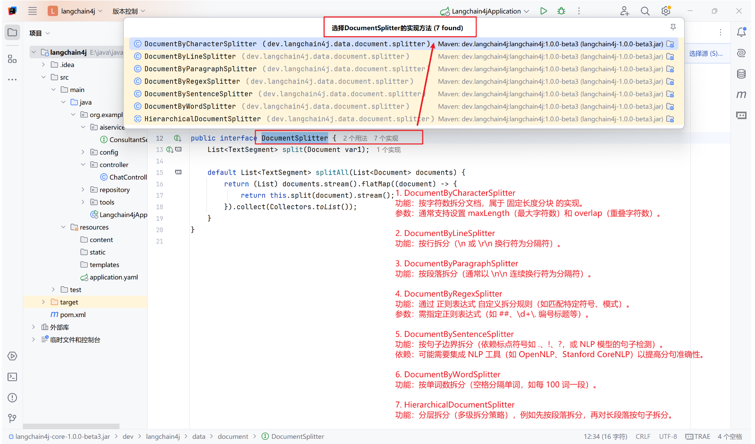The image size is (755, 444).
Task: Open more run actions menu
Action: coord(579,11)
